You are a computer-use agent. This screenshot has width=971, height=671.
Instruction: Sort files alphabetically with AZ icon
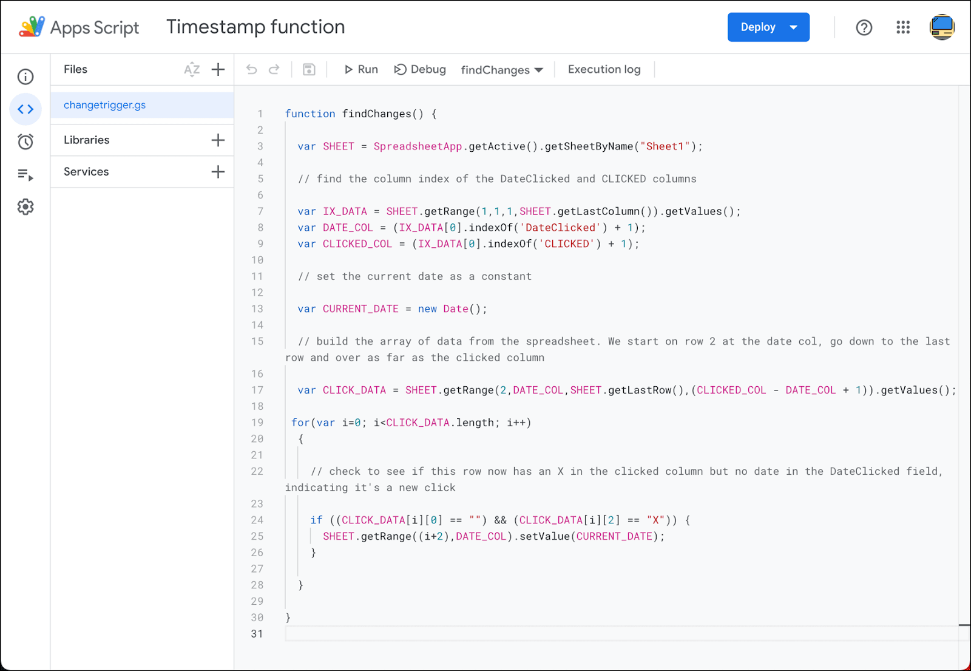192,69
